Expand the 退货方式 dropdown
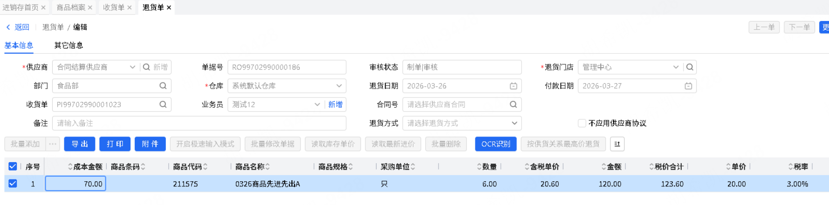The image size is (829, 205). 514,123
